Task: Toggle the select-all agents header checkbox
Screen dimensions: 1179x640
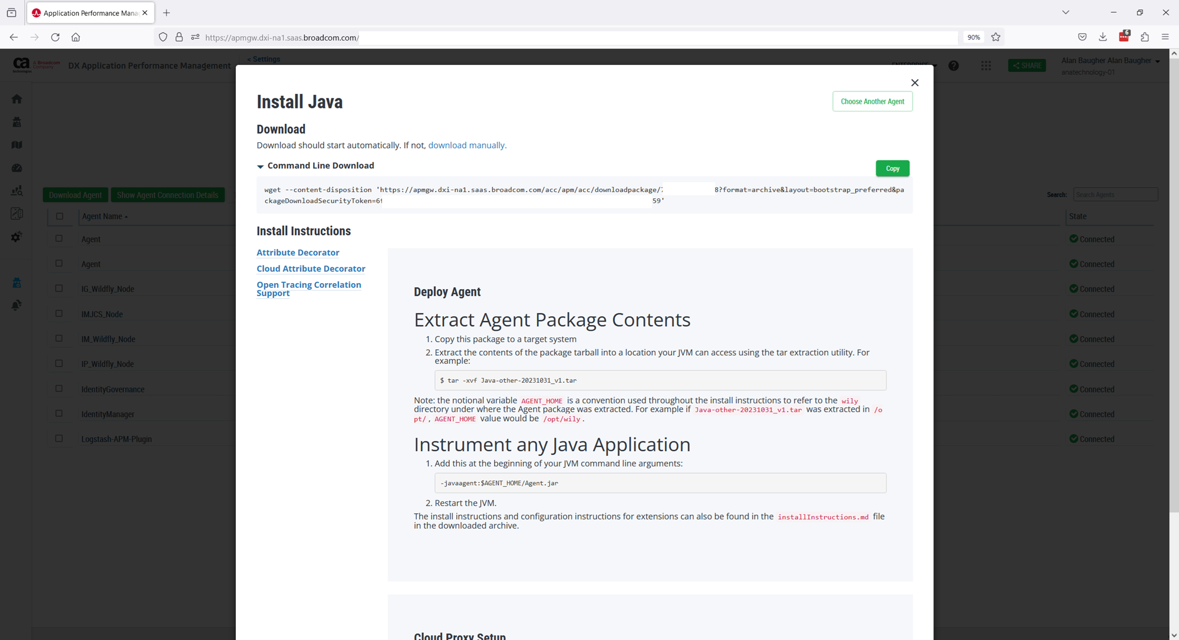Action: [x=60, y=216]
